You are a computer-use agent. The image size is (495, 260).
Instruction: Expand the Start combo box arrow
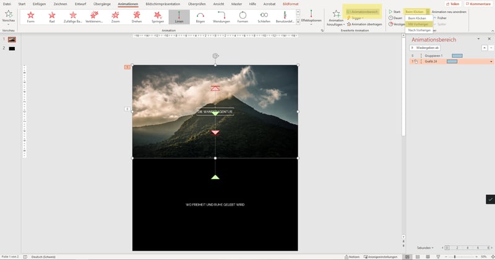428,12
